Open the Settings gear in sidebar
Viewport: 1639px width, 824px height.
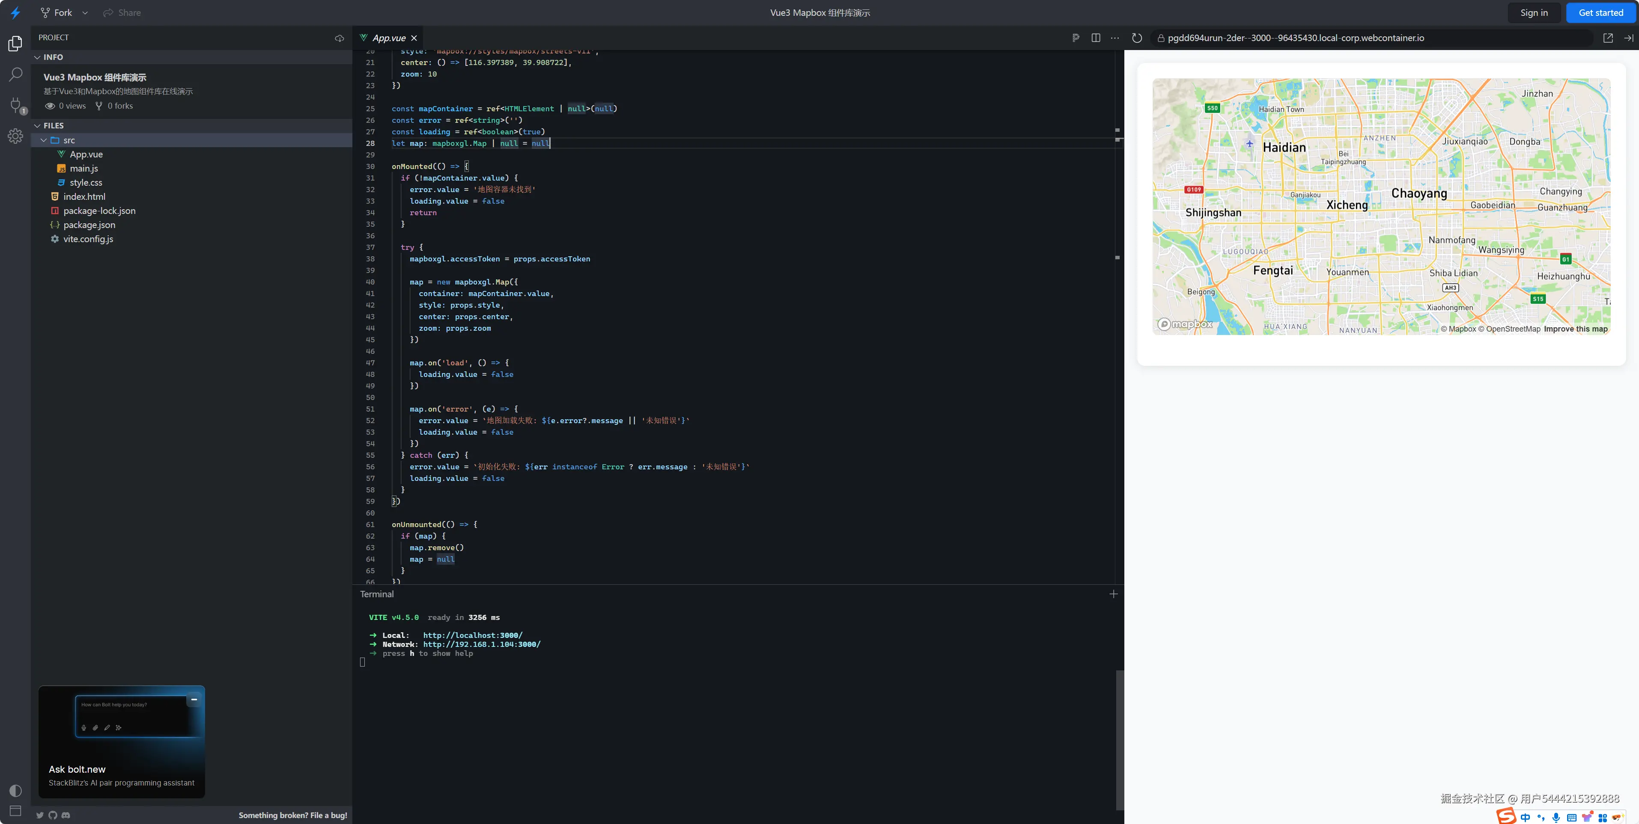(x=15, y=136)
